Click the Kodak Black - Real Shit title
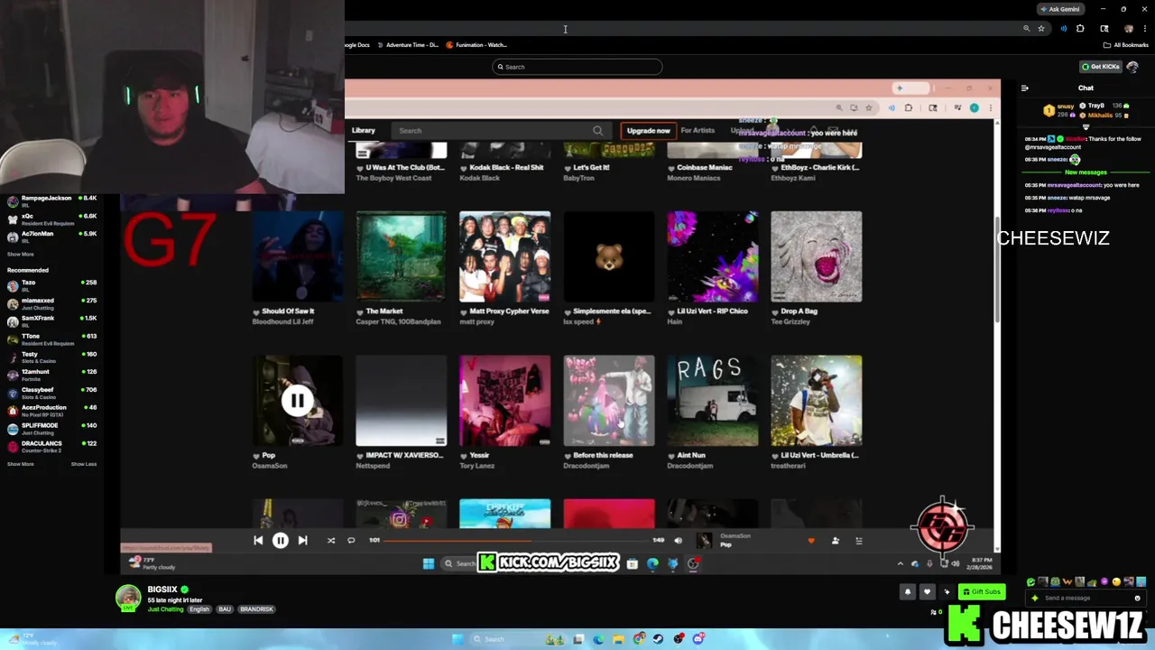Viewport: 1155px width, 650px height. point(507,168)
